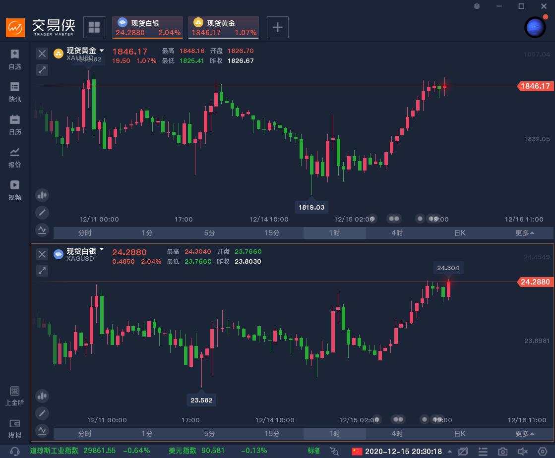The image size is (555, 458).
Task: Open the 模拟 simulation sidebar icon
Action: coord(14,429)
